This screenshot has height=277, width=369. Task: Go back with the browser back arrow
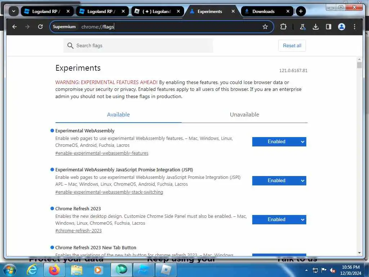pos(14,27)
